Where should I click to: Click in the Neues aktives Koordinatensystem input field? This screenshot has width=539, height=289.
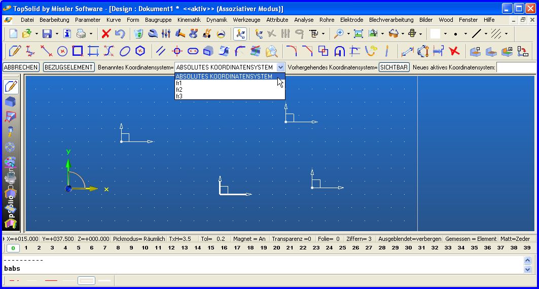(517, 67)
